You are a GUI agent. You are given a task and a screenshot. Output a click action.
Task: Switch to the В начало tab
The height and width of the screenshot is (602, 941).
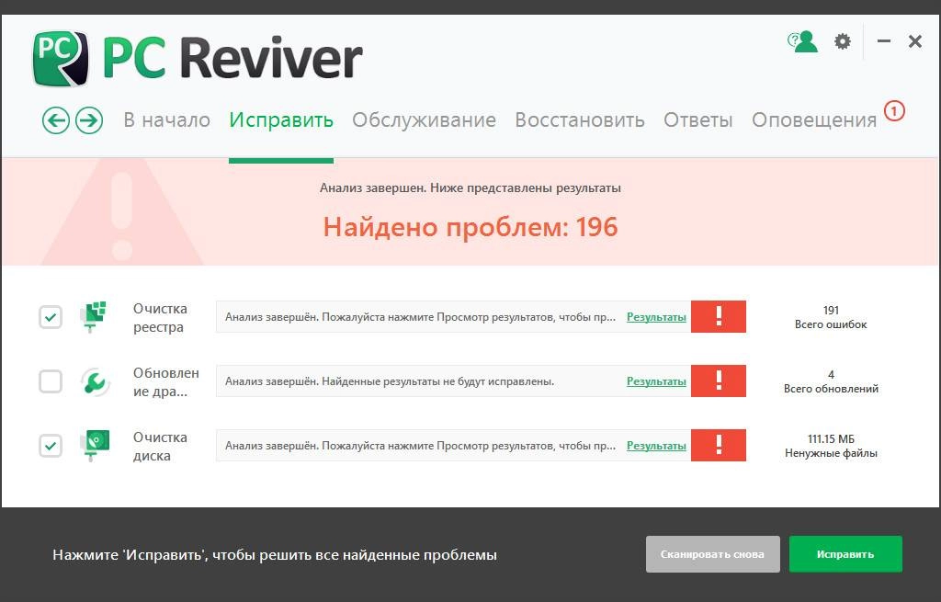[167, 120]
